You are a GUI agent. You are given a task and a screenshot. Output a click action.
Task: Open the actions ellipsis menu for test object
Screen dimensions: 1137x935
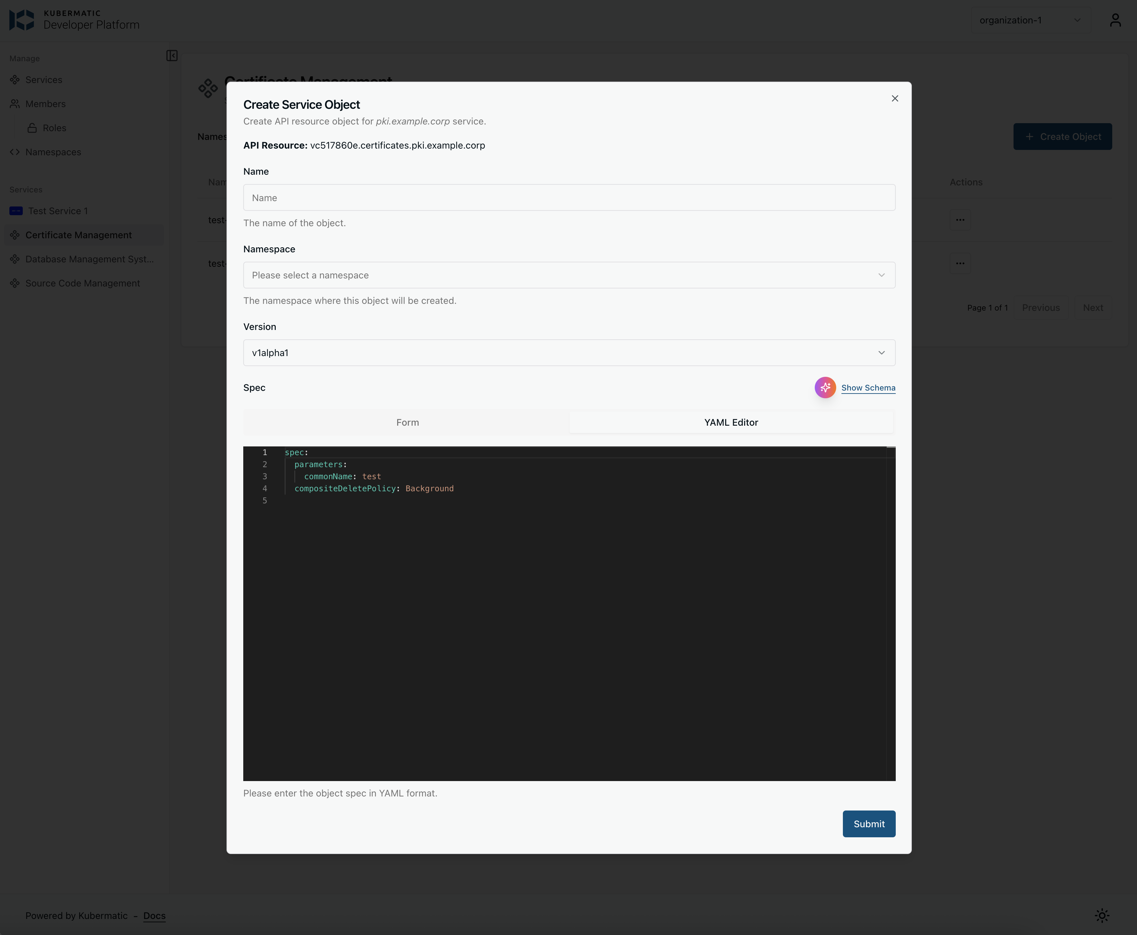tap(961, 220)
